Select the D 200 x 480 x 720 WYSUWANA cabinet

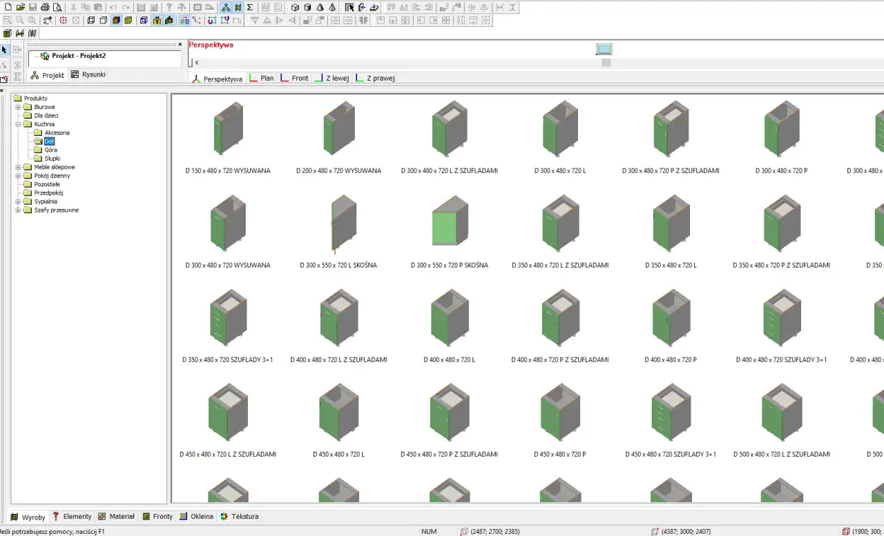point(338,137)
